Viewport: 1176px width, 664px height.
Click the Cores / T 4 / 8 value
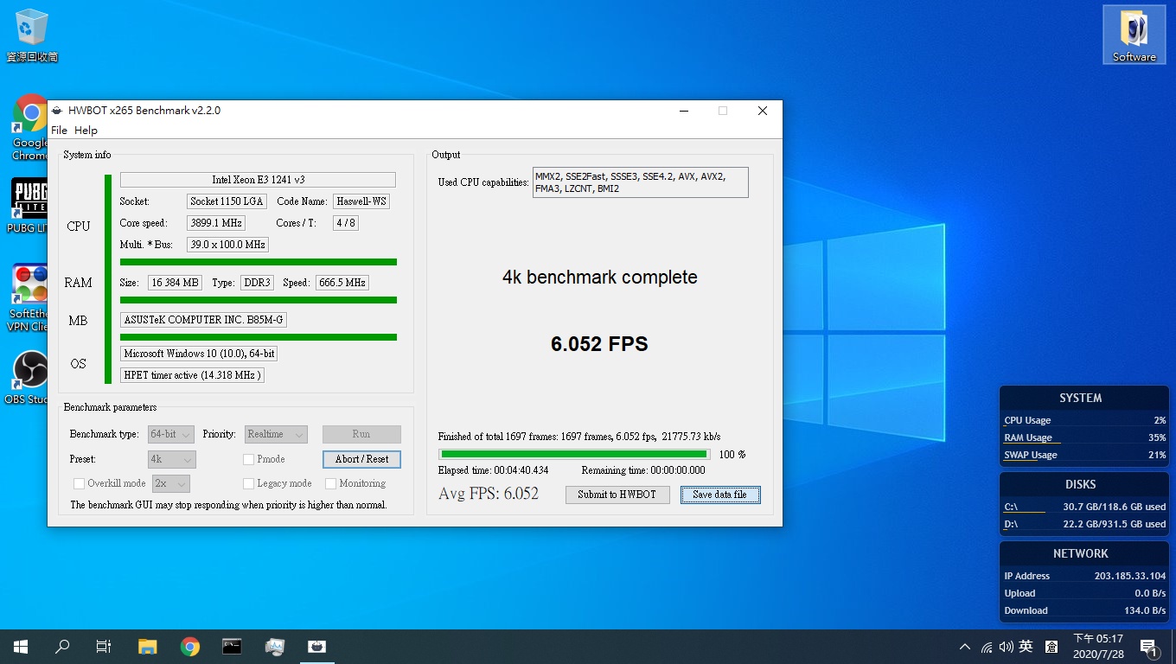pos(346,223)
